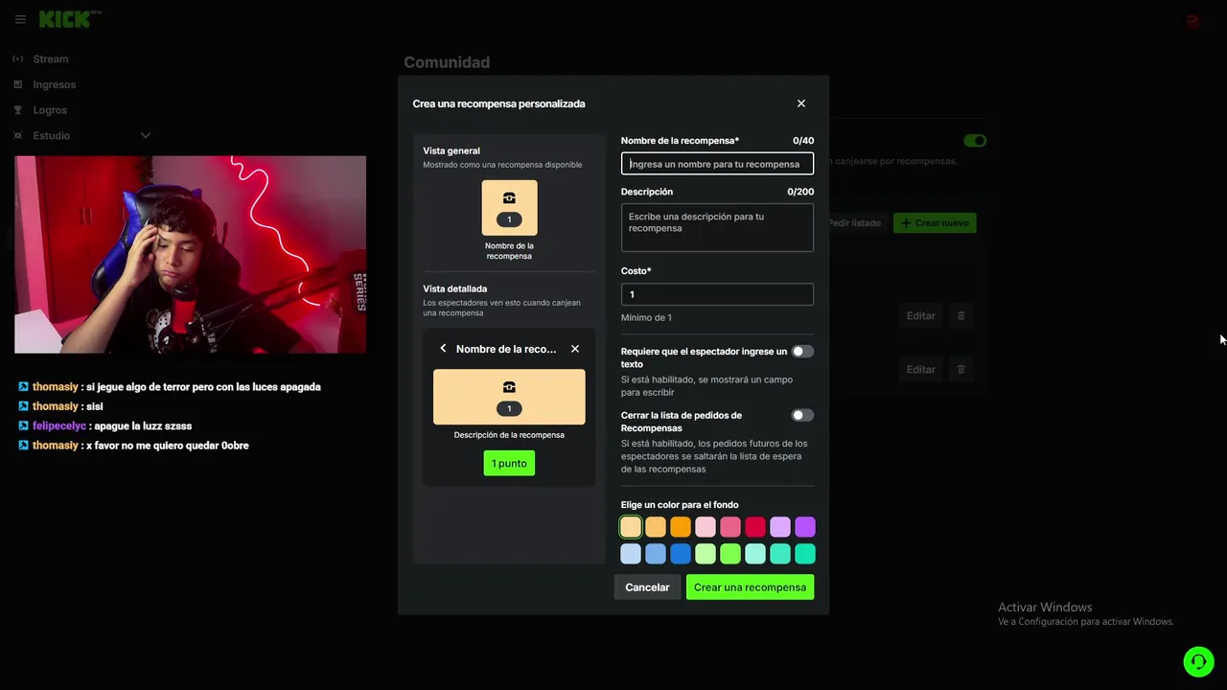Click the Vista general reward thumbnail card
The width and height of the screenshot is (1227, 690).
[x=509, y=208]
